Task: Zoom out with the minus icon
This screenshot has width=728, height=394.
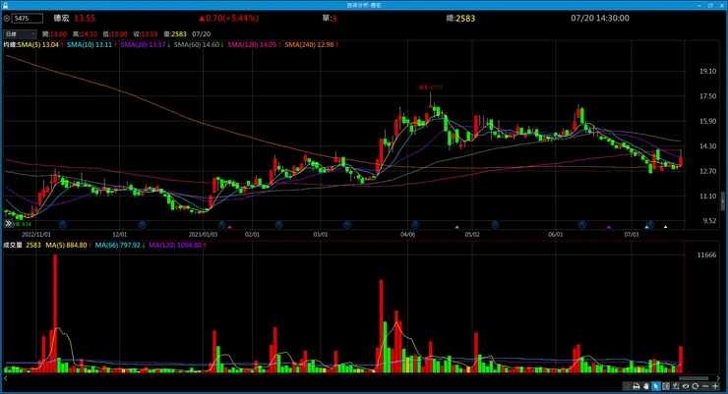Action: click(x=705, y=386)
